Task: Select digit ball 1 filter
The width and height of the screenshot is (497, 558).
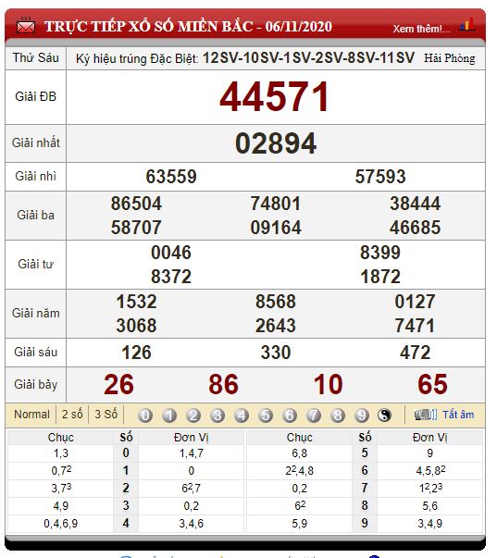Action: 169,415
